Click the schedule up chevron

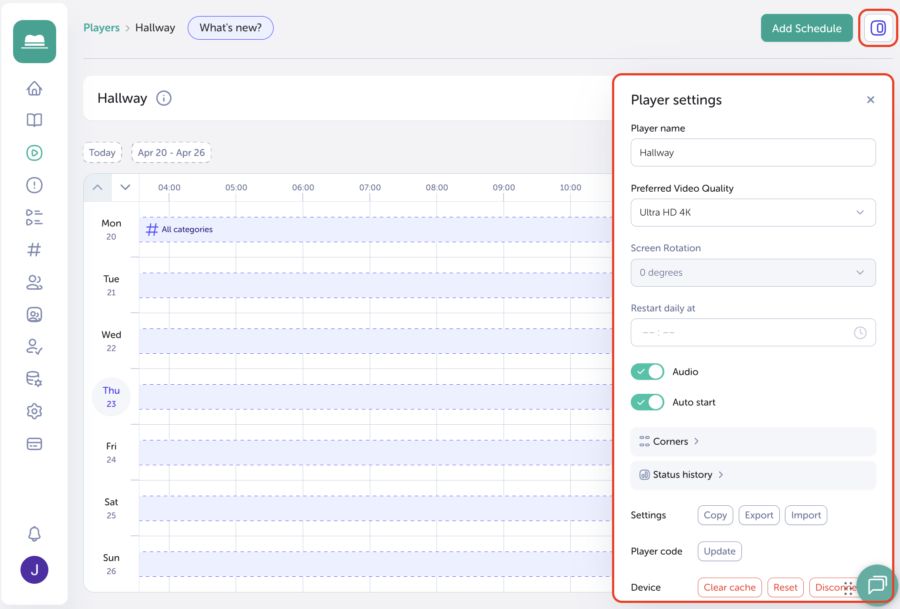pyautogui.click(x=98, y=188)
